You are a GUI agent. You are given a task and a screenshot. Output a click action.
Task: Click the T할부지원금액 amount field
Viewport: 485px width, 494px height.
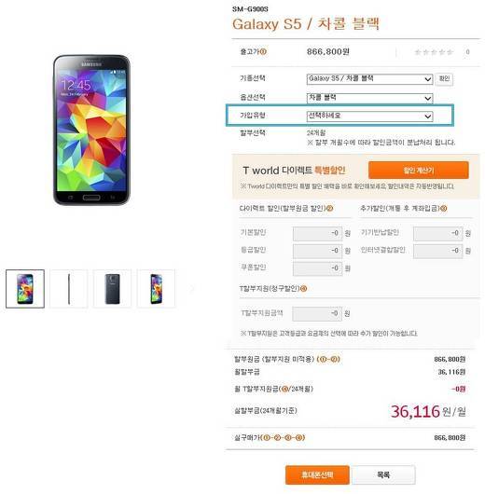coord(317,314)
